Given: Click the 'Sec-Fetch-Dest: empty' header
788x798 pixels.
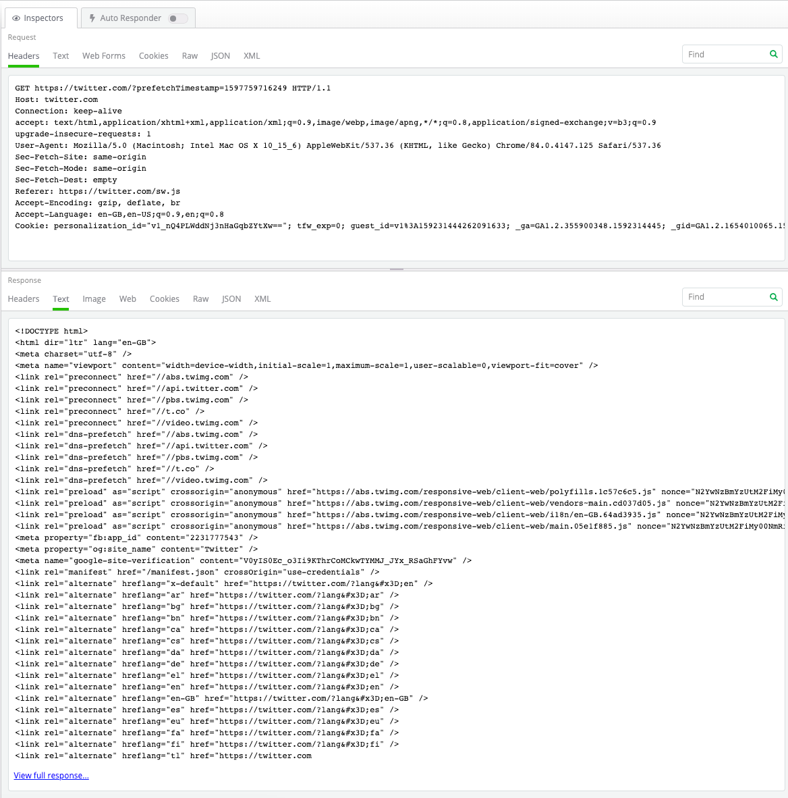Looking at the screenshot, I should tap(66, 180).
